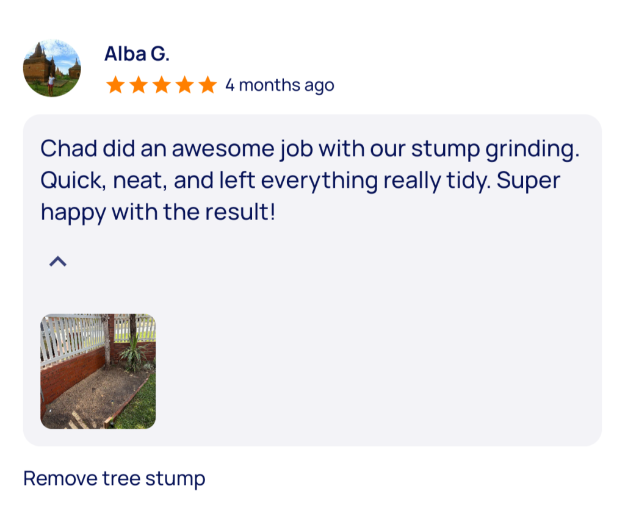Image resolution: width=625 pixels, height=508 pixels.
Task: Open the "Remove tree stump" link
Action: coord(114,478)
